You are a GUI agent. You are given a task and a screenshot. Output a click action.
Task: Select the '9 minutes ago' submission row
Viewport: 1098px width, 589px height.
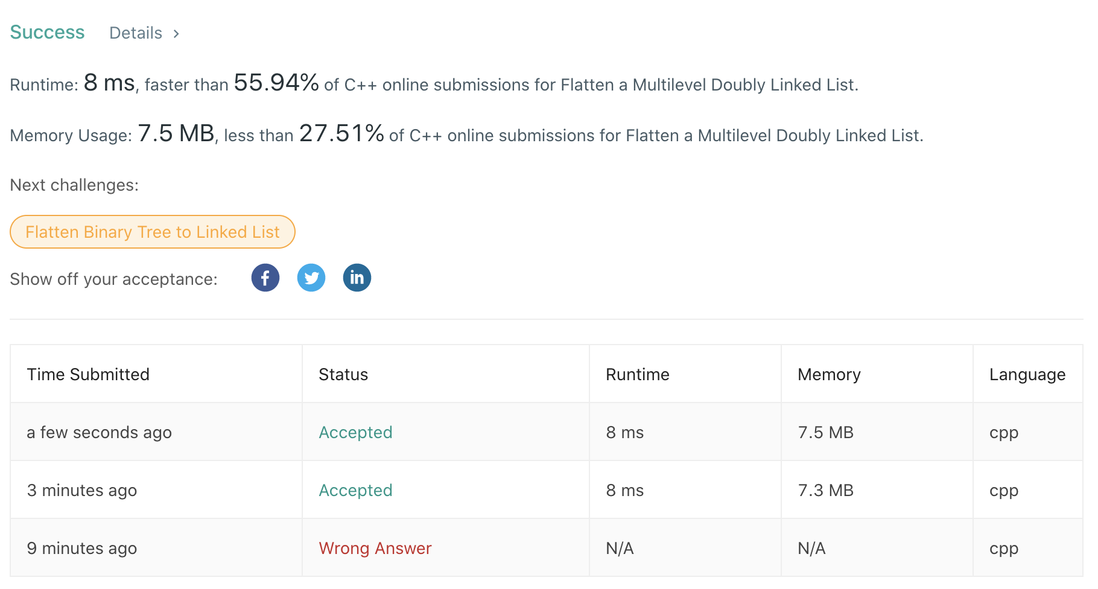pos(82,549)
